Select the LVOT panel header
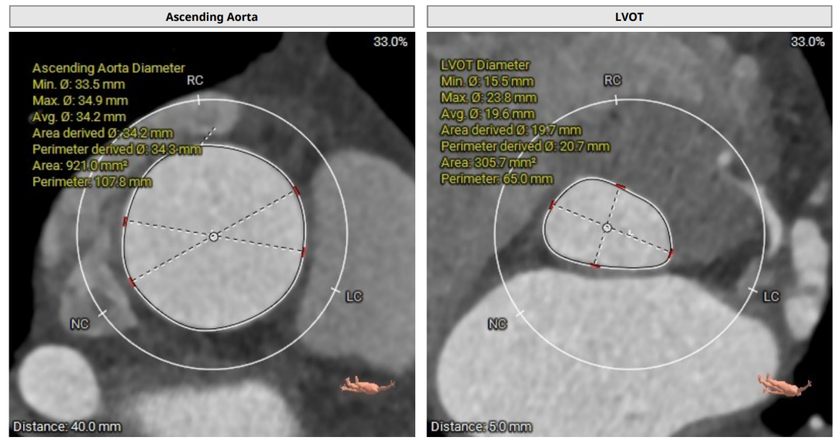The height and width of the screenshot is (444, 840). click(x=629, y=16)
